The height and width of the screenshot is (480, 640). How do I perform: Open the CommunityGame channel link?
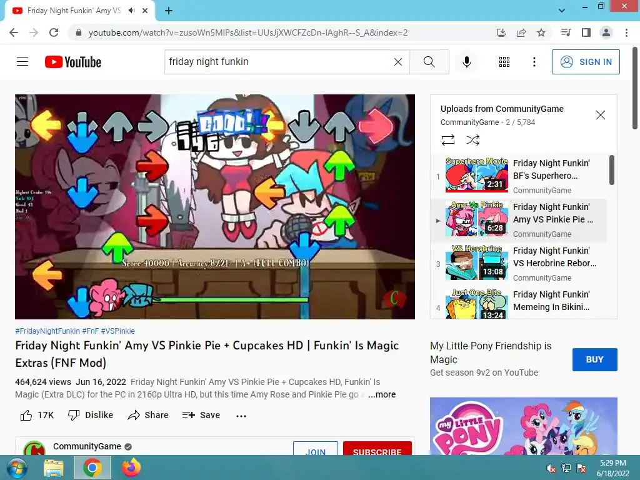coord(87,446)
